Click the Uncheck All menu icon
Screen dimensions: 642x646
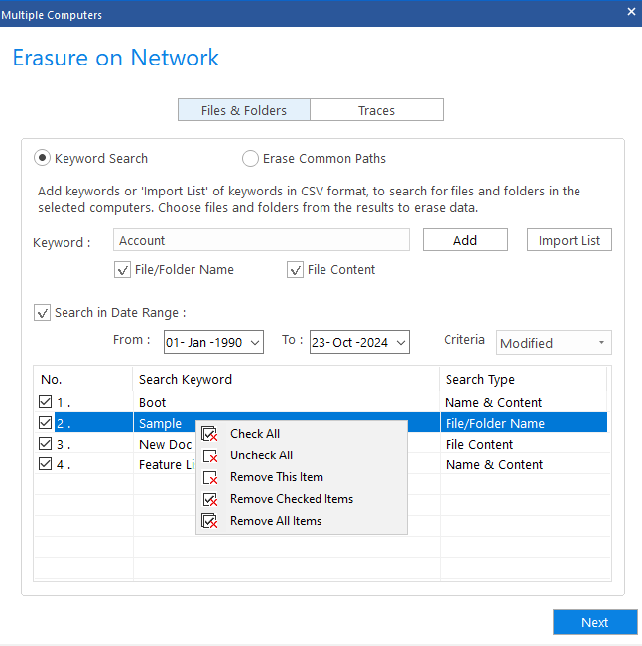[x=209, y=455]
